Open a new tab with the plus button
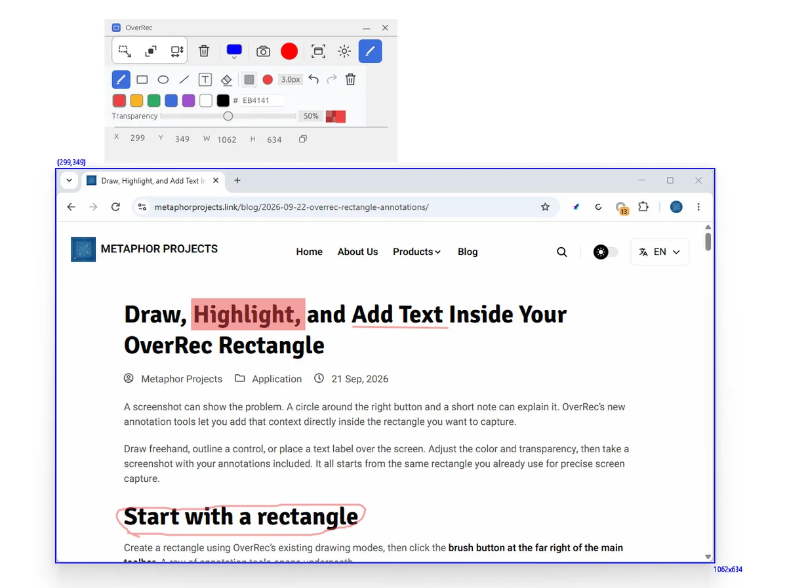787x588 pixels. [x=237, y=180]
